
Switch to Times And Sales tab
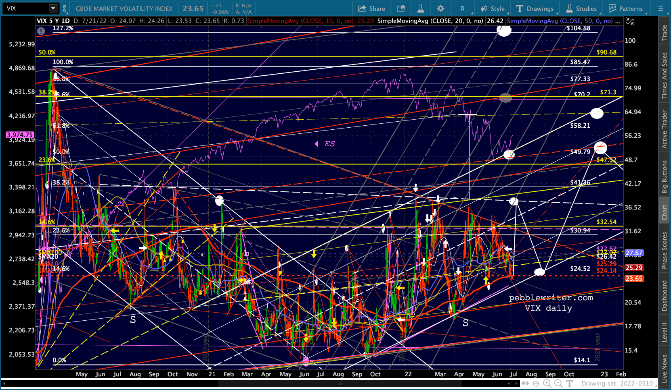665,75
